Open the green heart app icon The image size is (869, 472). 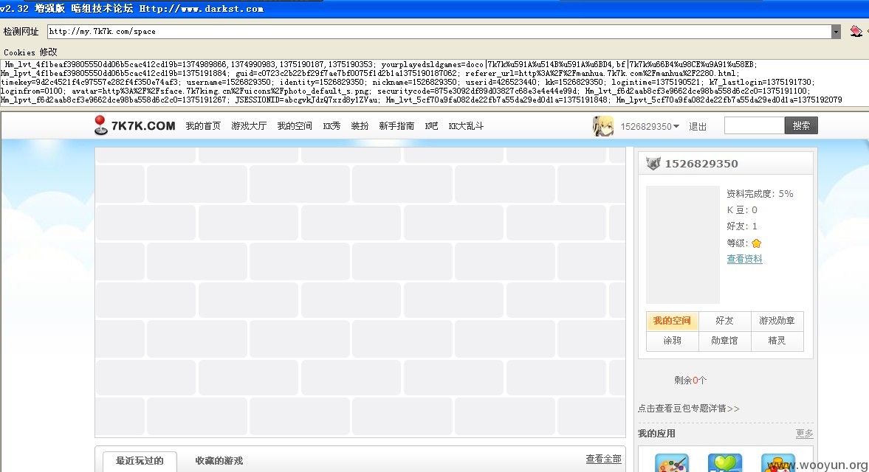[x=725, y=463]
